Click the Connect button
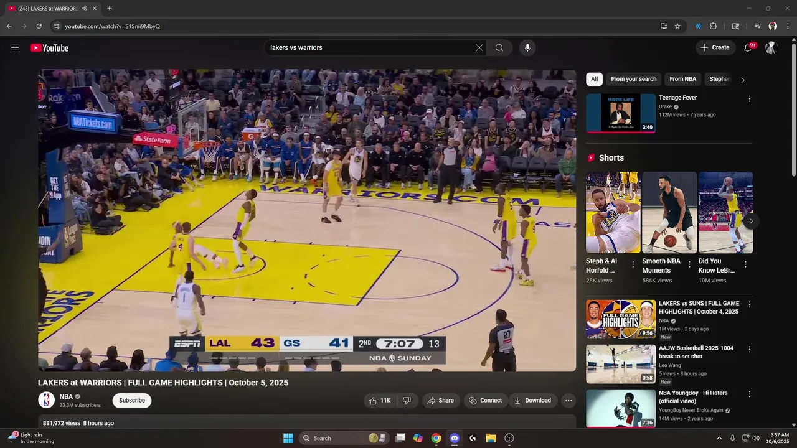 click(x=485, y=401)
